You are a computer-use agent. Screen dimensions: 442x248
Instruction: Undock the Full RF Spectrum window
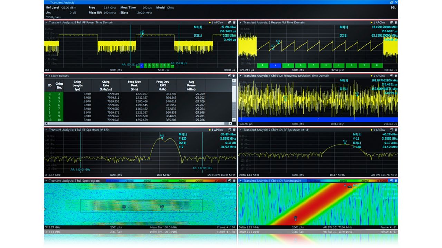point(230,130)
